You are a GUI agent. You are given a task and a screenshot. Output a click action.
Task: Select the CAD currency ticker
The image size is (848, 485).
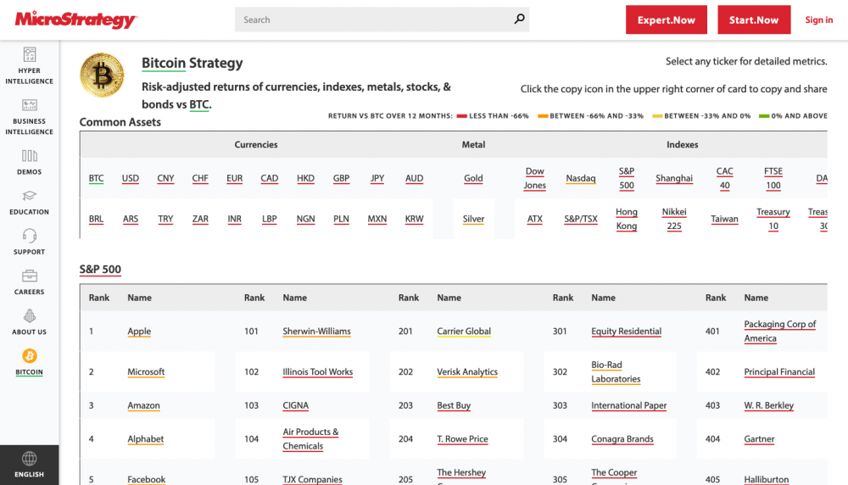pyautogui.click(x=270, y=178)
